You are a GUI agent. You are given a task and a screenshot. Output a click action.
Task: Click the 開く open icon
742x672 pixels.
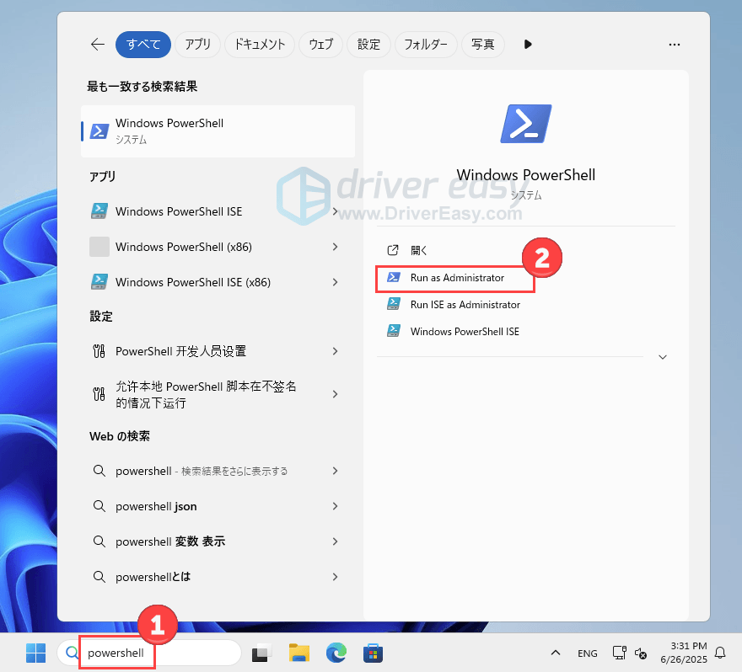(x=393, y=250)
